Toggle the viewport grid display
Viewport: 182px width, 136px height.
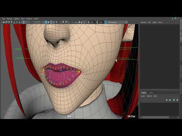click(24, 22)
